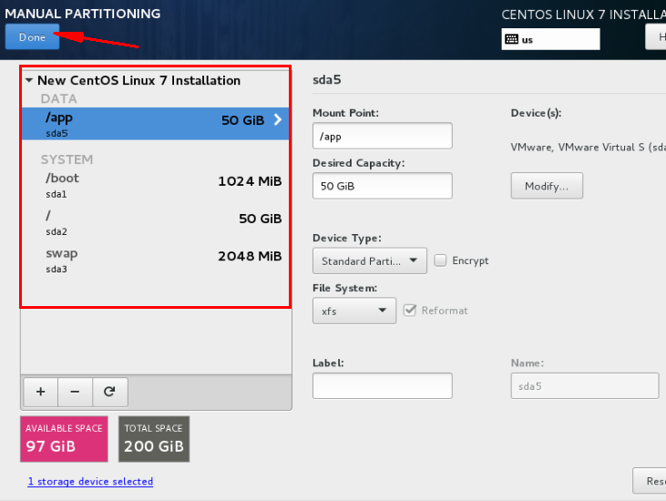Click the Mount Point input field
The image size is (666, 501).
383,136
